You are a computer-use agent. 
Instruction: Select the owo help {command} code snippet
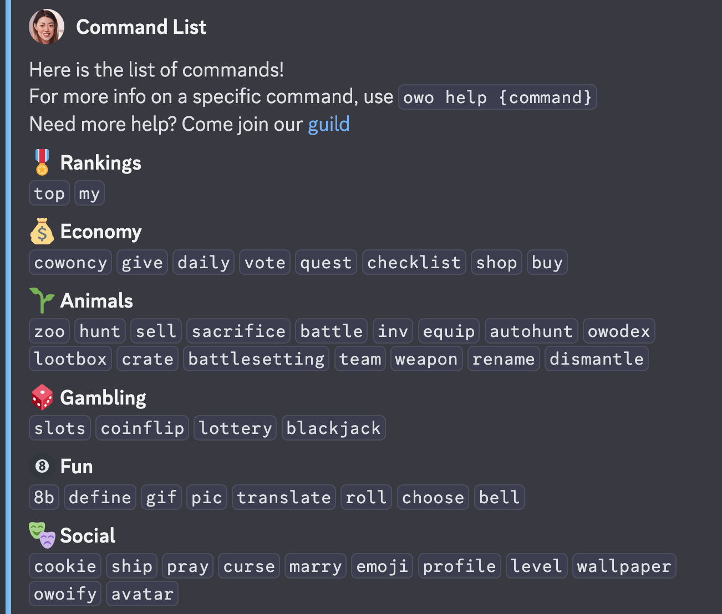(x=497, y=97)
